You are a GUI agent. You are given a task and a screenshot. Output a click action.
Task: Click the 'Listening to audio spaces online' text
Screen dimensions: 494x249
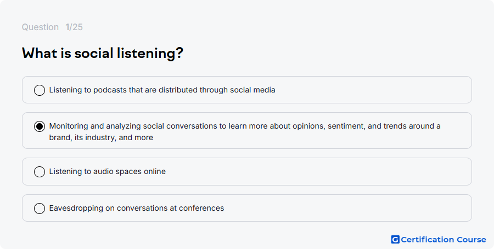point(108,171)
